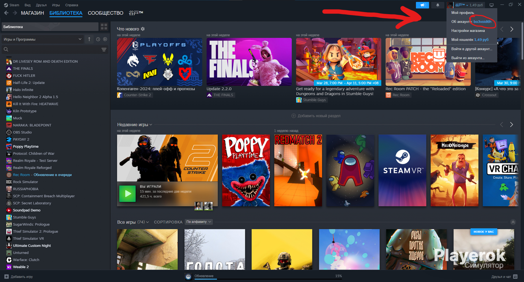Image resolution: width=524 pixels, height=282 pixels.
Task: Toggle the ready-to-play filter icon
Action: (105, 39)
